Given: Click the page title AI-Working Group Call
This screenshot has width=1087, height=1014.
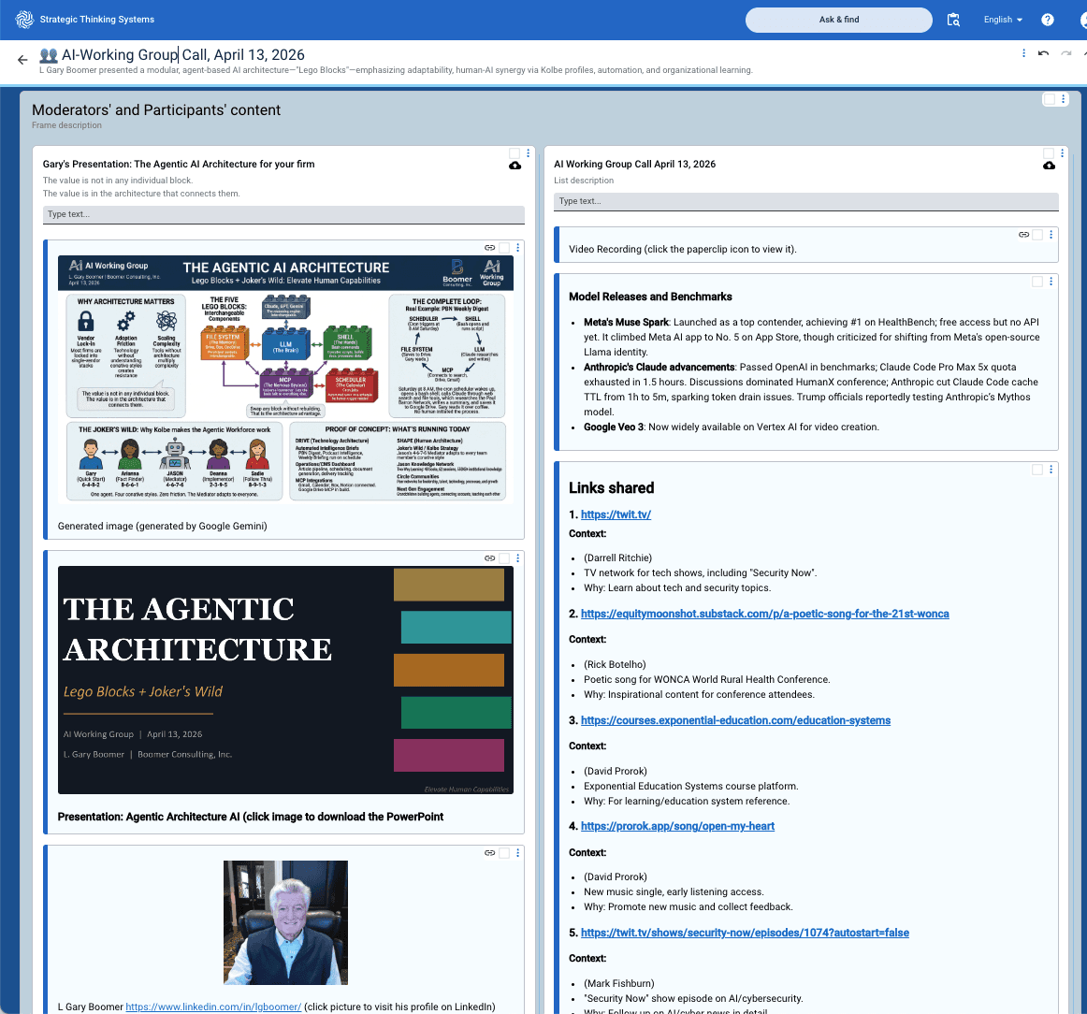Looking at the screenshot, I should (x=183, y=55).
